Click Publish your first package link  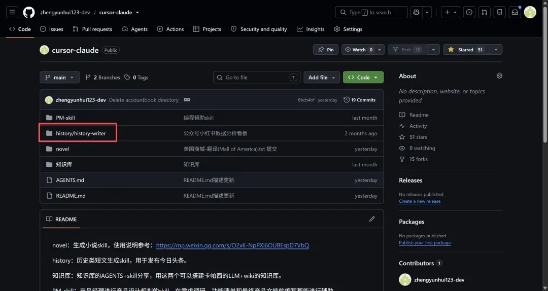click(425, 243)
